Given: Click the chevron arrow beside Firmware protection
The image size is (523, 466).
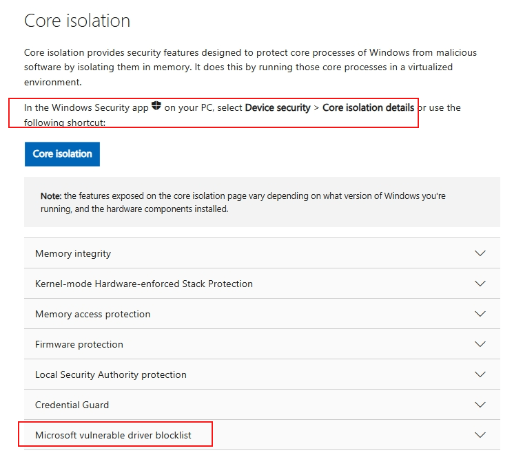Looking at the screenshot, I should [480, 344].
